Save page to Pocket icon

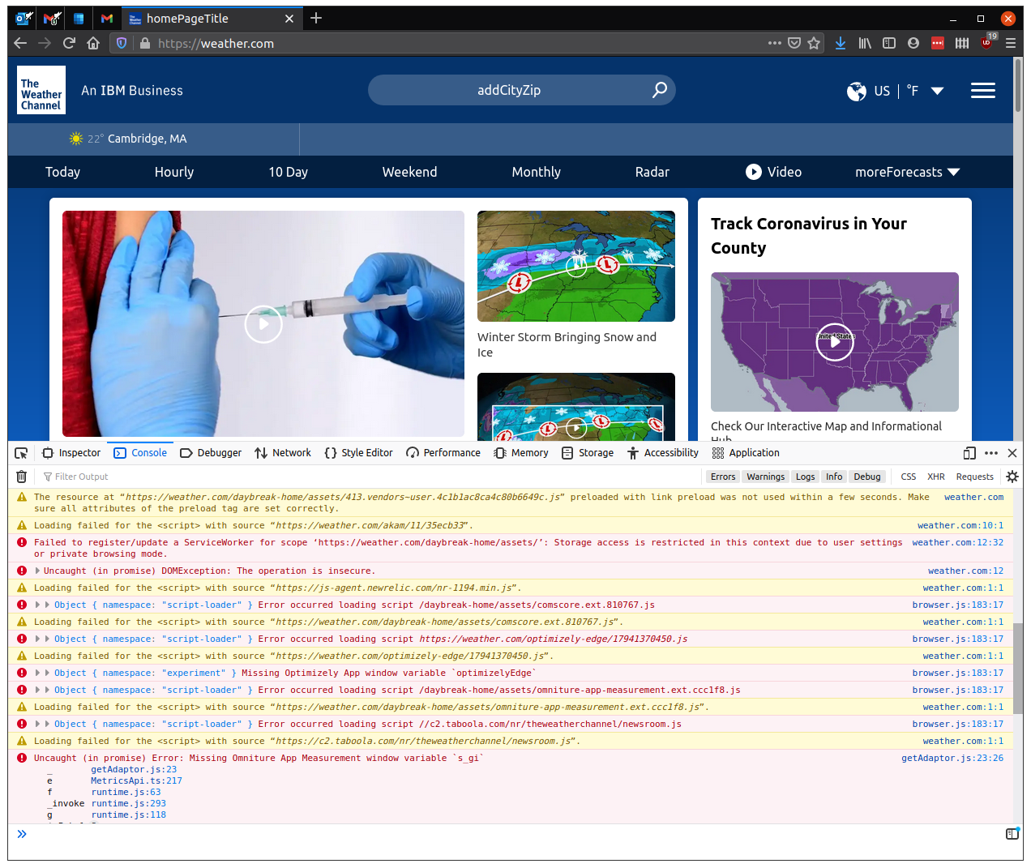[794, 43]
